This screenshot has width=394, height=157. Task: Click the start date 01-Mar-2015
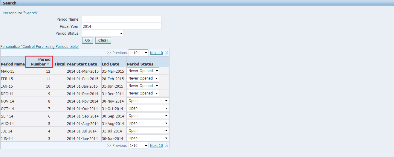88,71
